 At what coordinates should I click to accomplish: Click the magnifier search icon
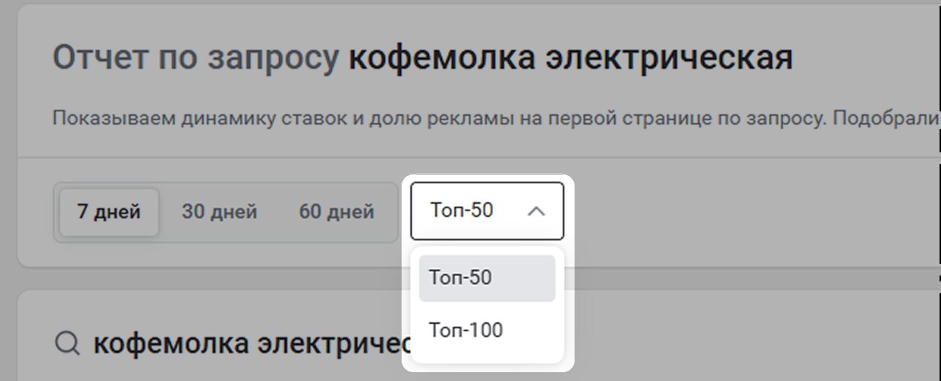[67, 343]
